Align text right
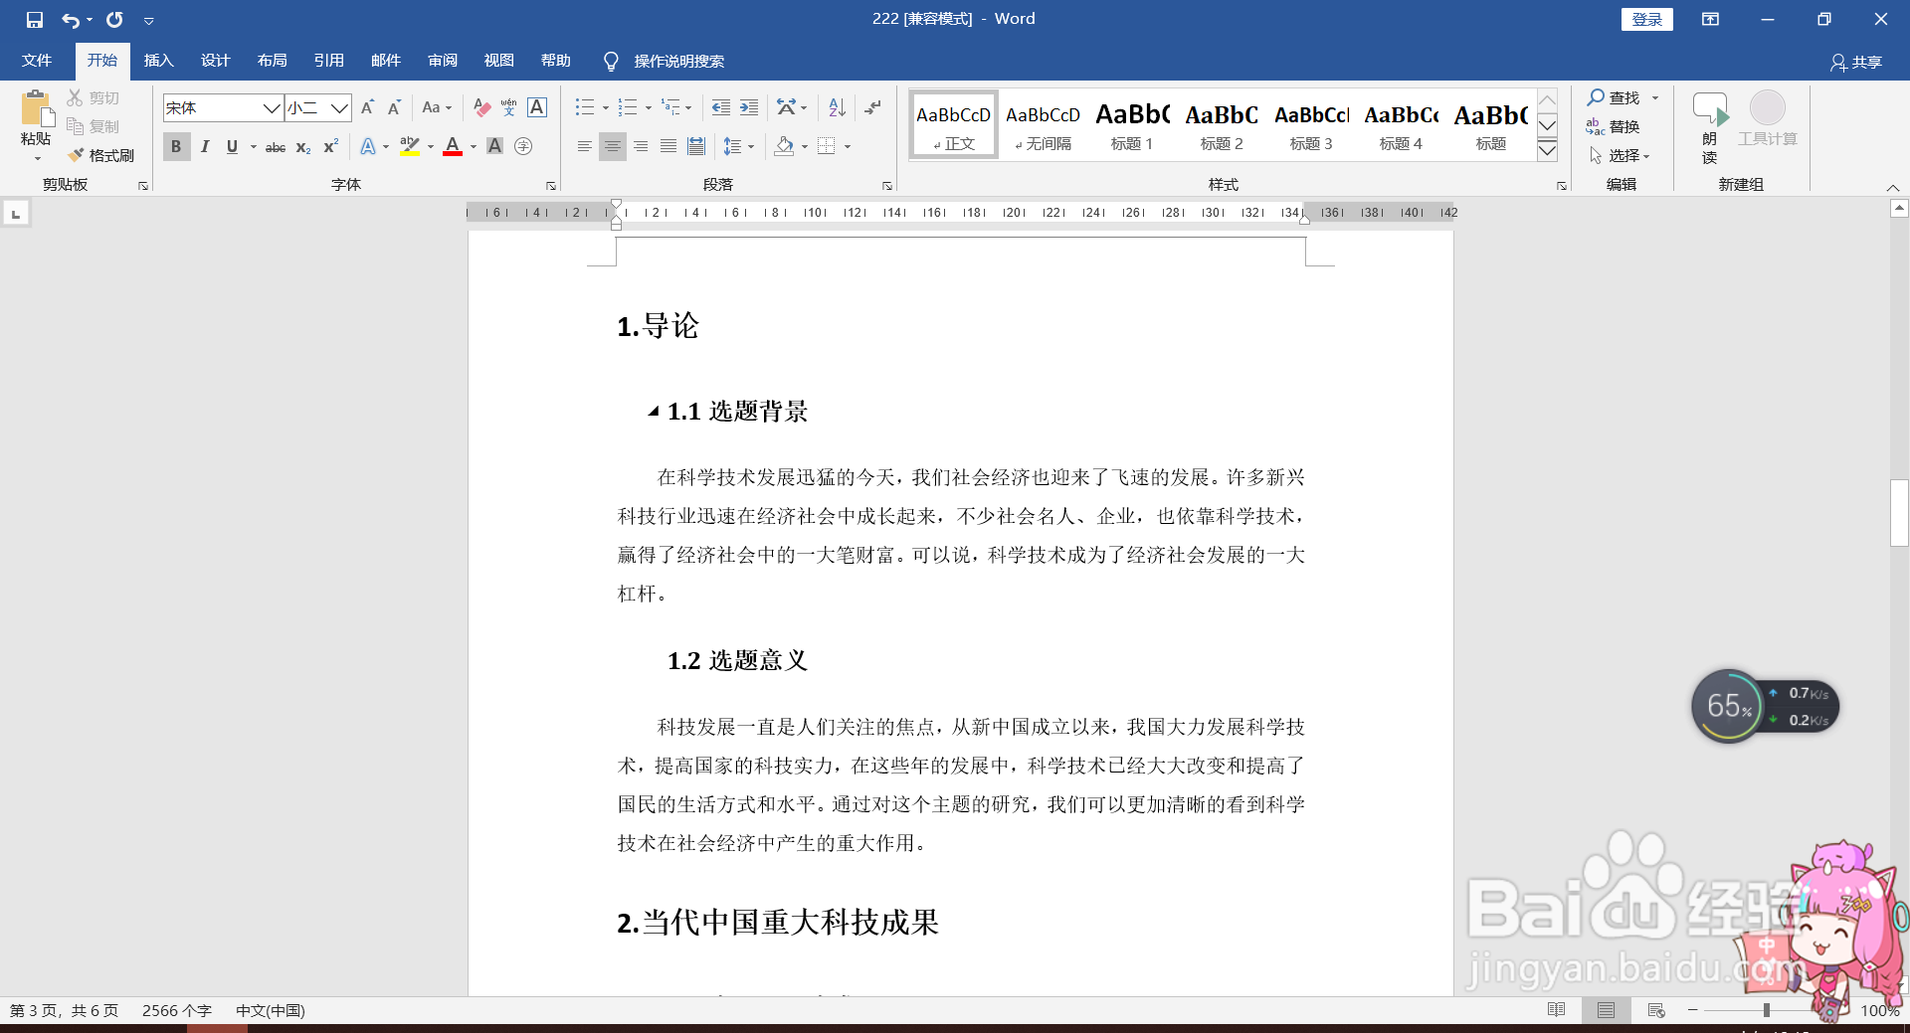The image size is (1910, 1033). coord(641,146)
